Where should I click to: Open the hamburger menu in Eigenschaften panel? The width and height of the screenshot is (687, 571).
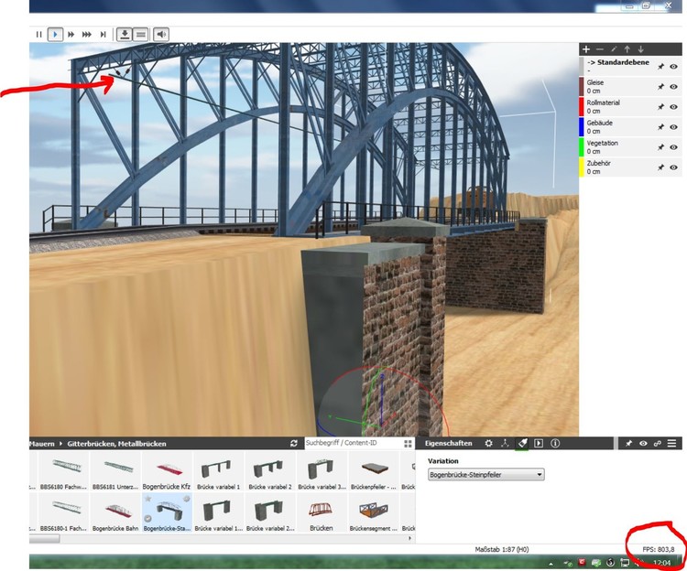pyautogui.click(x=672, y=443)
